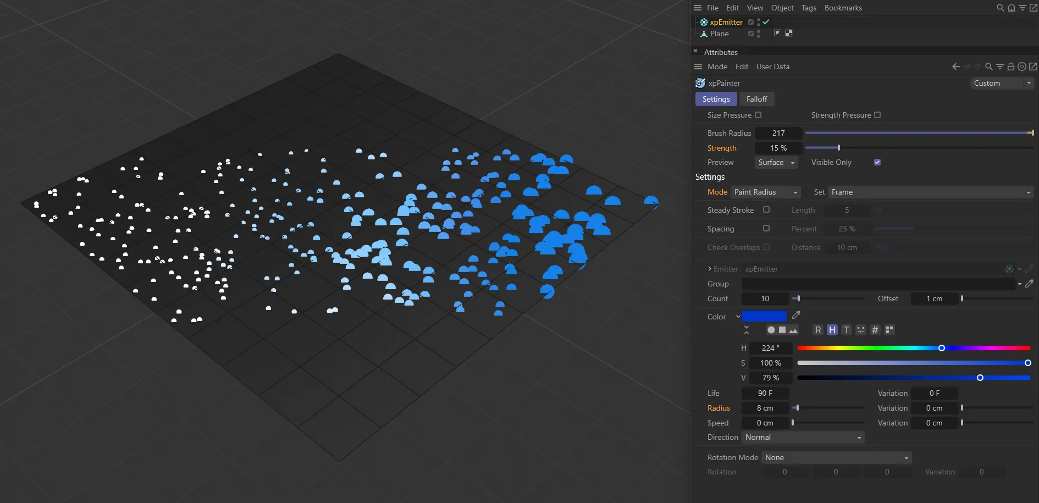Open the Bookmarks menu
This screenshot has height=503, width=1039.
pos(843,8)
